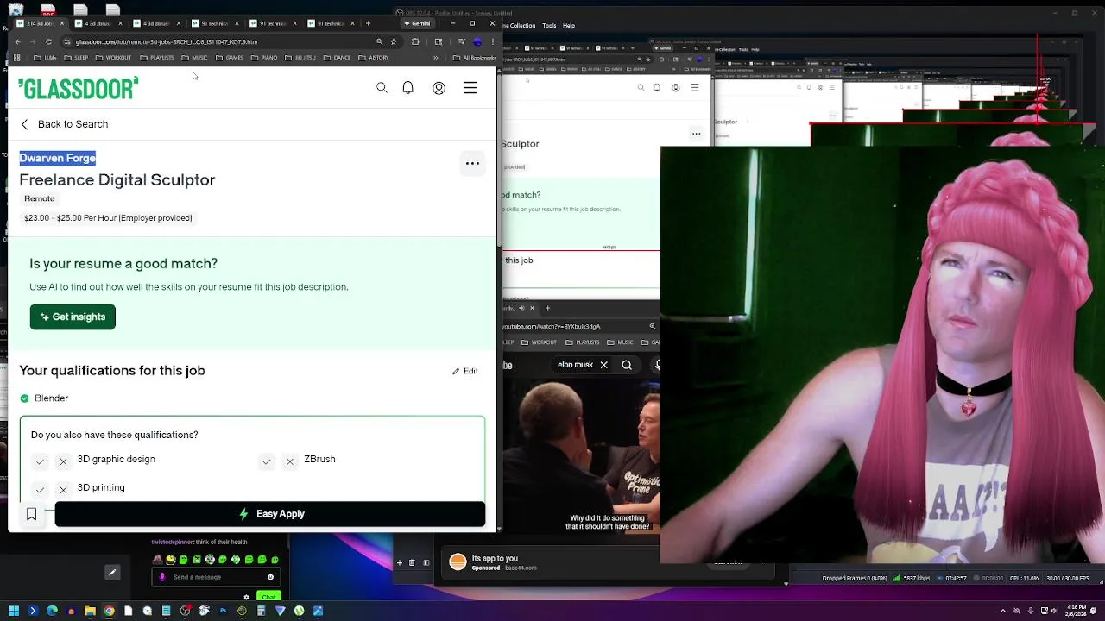1105x621 pixels.
Task: Open Glassdoor account profile icon
Action: 439,88
